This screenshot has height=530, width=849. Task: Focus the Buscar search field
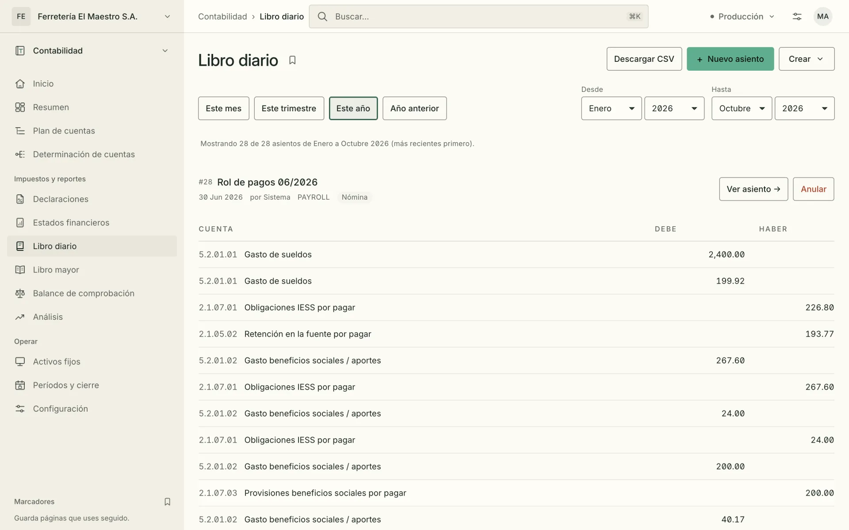tap(478, 16)
